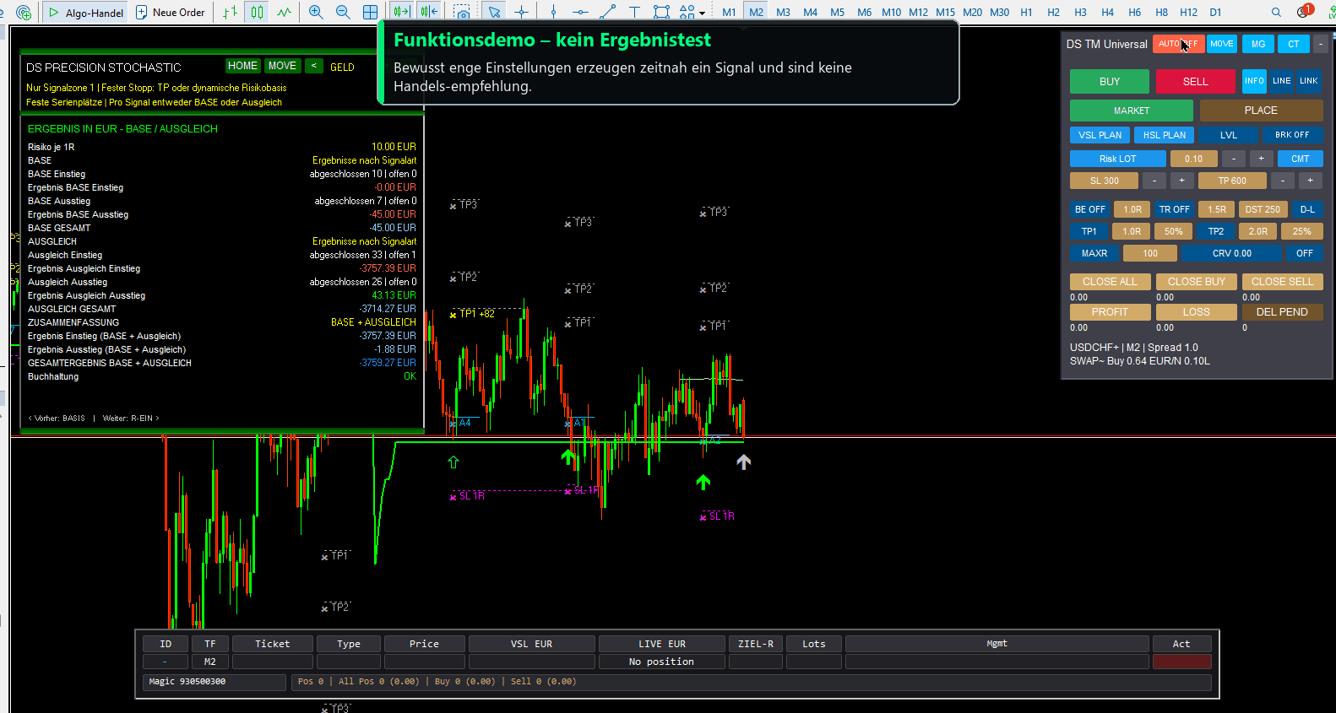Toggle the BE OFF break-even button
This screenshot has height=713, width=1336.
1089,209
